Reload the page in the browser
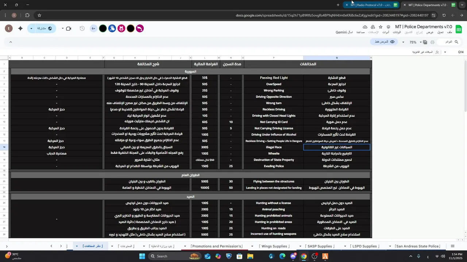 pyautogui.click(x=444, y=15)
